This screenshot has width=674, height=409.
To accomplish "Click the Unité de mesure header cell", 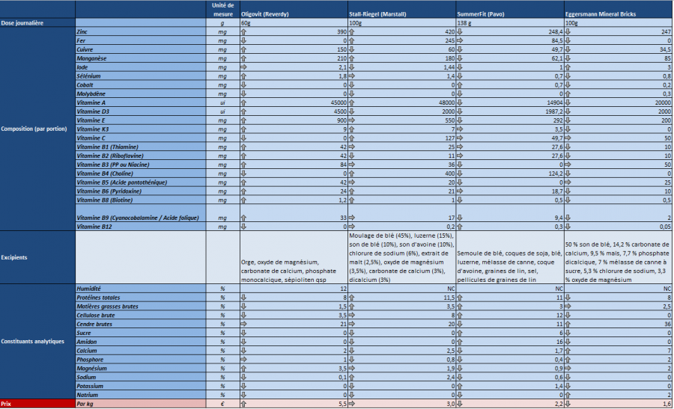I will (x=223, y=10).
